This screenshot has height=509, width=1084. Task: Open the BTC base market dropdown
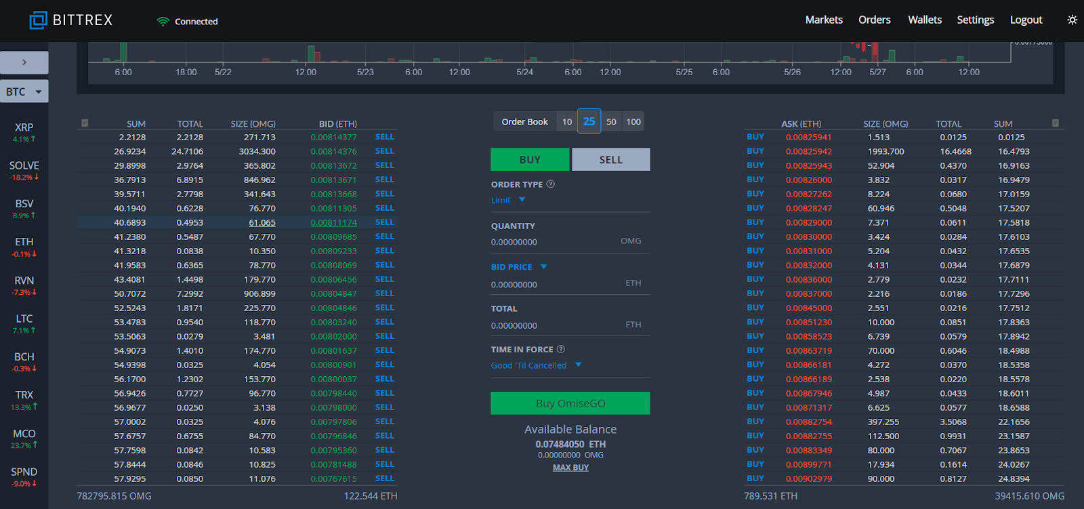[x=24, y=91]
